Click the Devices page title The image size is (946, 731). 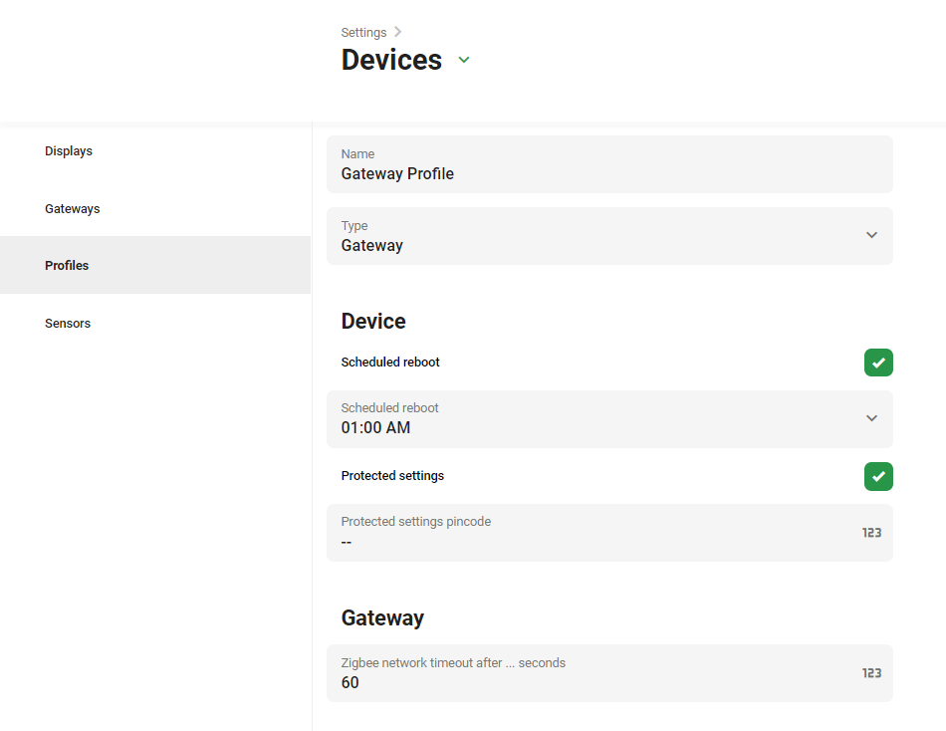tap(391, 60)
